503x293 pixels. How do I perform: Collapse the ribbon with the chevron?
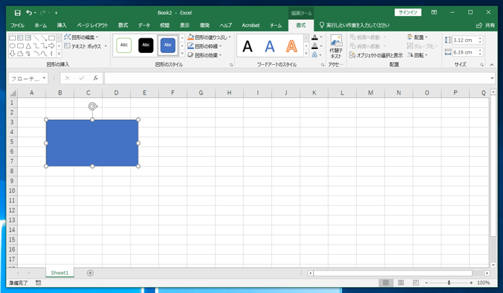pyautogui.click(x=492, y=65)
